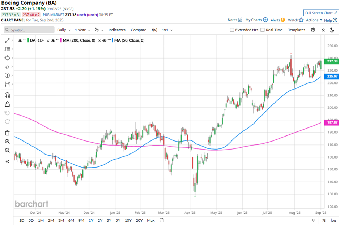Toggle magnet snap mode icon
Image resolution: width=340 pixels, height=225 pixels.
coord(7,95)
